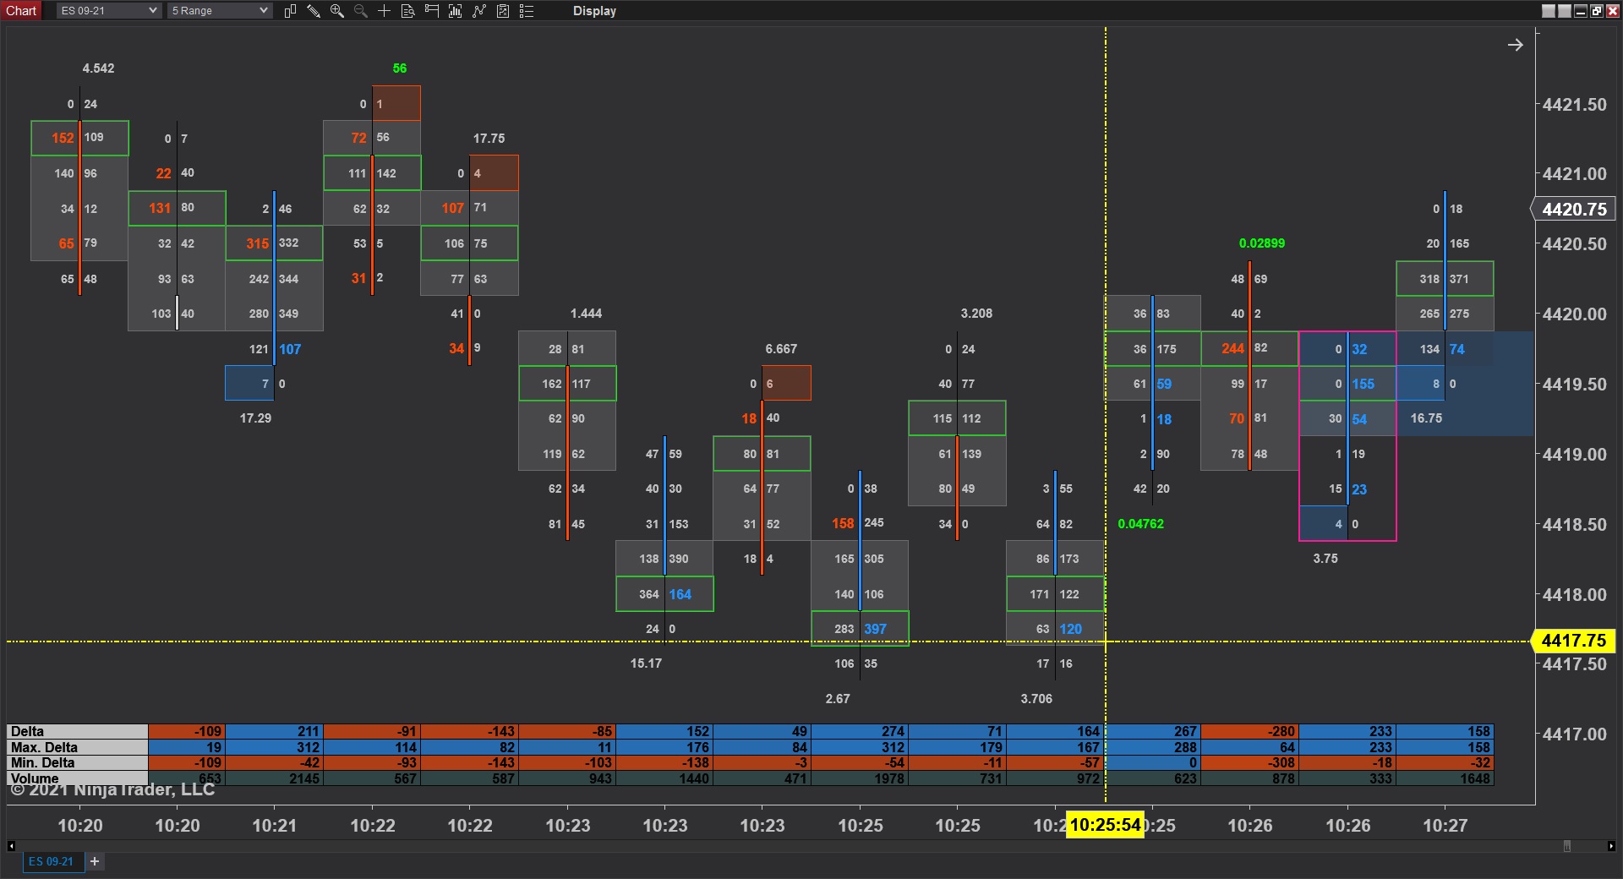Open the ES 09-21 instrument dropdown
Image resolution: width=1623 pixels, height=879 pixels.
[x=109, y=11]
